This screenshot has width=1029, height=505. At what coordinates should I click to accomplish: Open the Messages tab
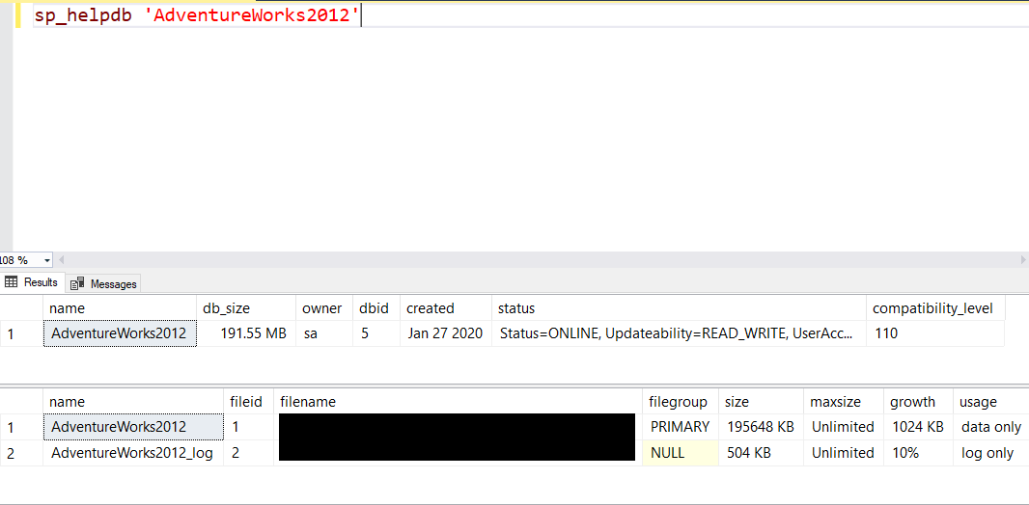click(x=103, y=283)
